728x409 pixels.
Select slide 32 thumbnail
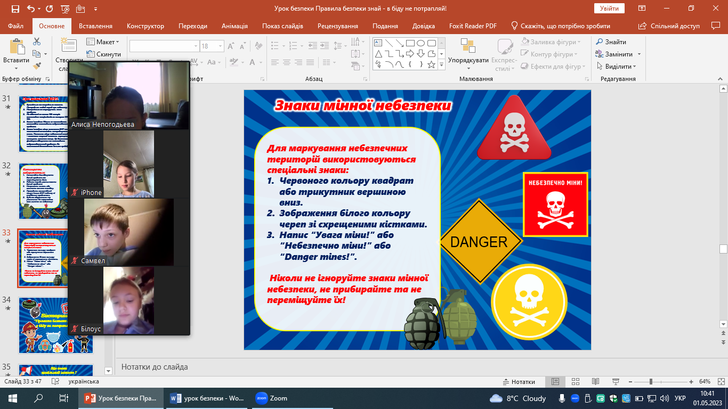click(56, 191)
